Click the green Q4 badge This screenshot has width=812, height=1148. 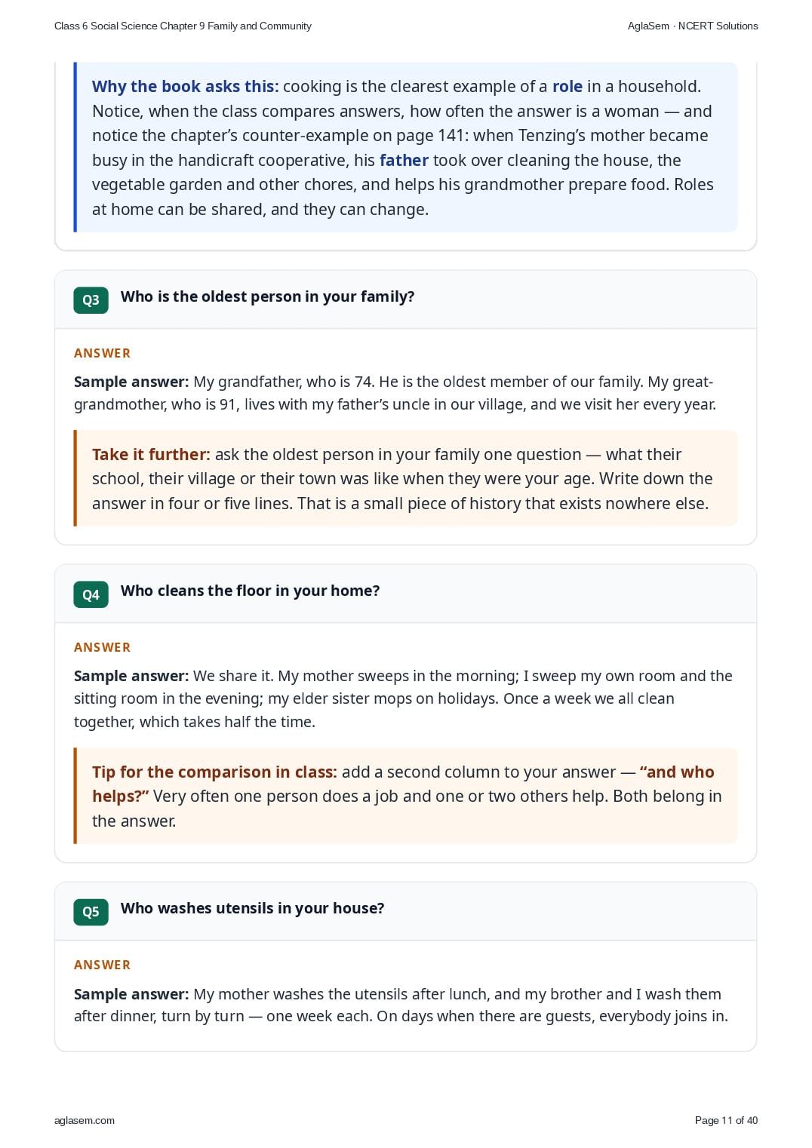[91, 594]
